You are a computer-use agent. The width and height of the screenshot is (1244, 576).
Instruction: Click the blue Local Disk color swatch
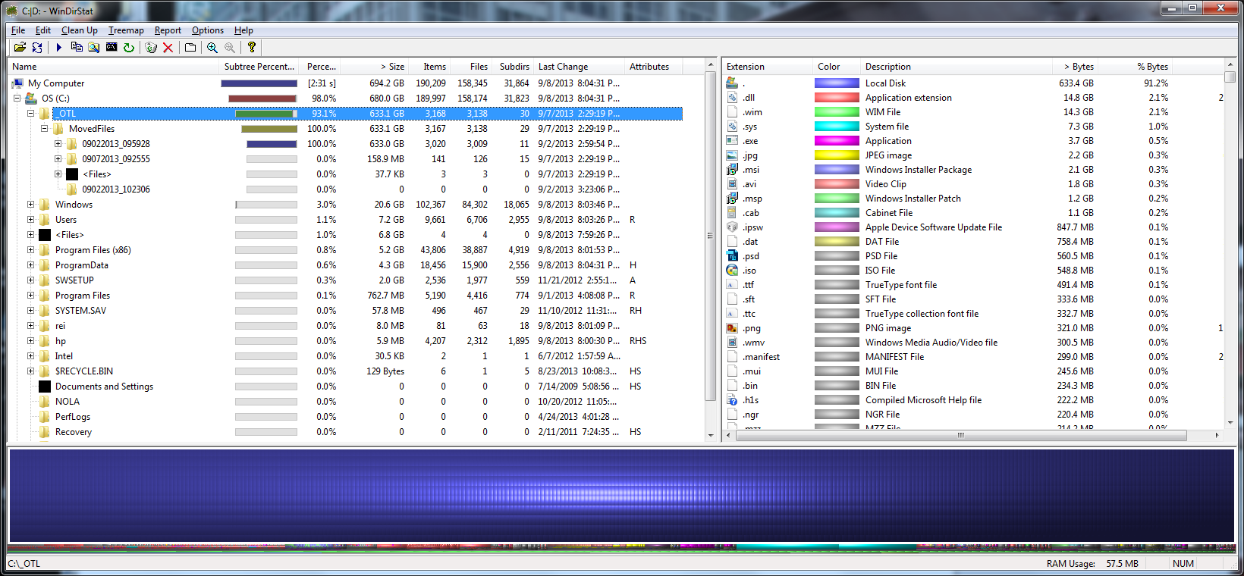click(837, 83)
